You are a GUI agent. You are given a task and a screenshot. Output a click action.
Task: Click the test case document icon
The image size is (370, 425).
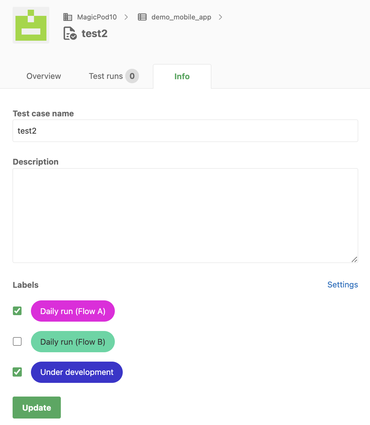(x=70, y=33)
